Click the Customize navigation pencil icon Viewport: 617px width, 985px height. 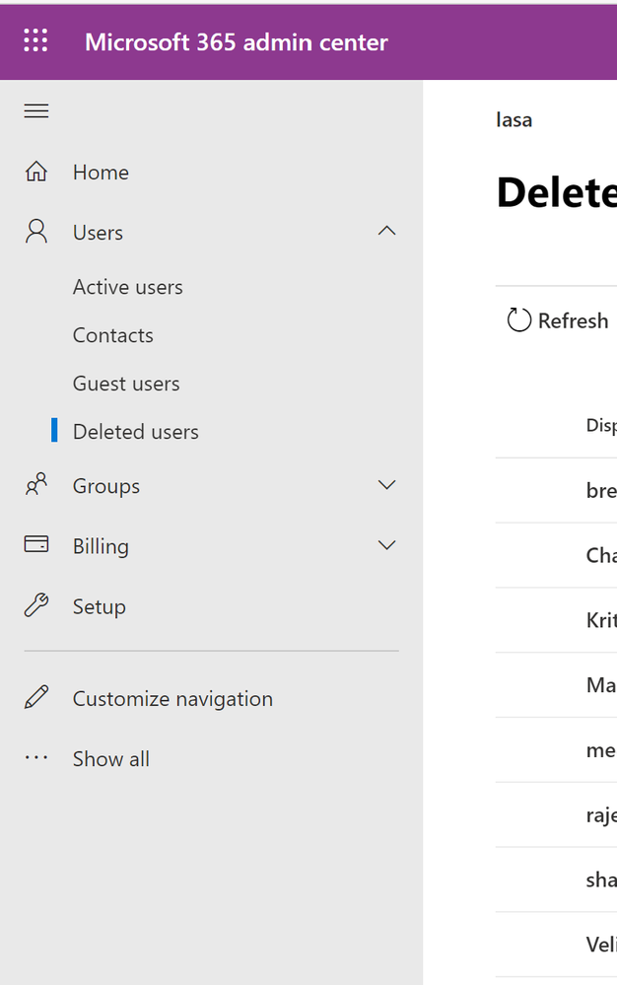pos(35,698)
